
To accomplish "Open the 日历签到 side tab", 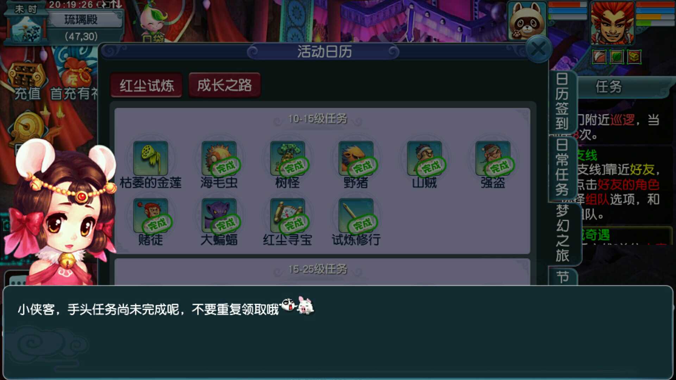I will (x=562, y=102).
